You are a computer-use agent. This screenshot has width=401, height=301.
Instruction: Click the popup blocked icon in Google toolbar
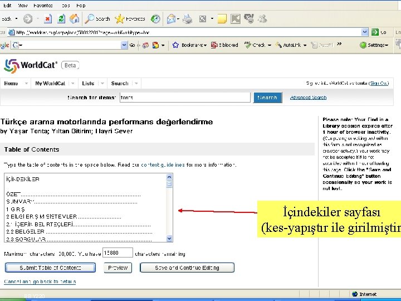214,45
